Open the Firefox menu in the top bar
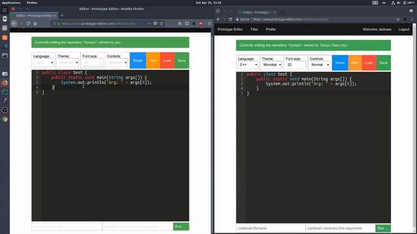417x234 pixels. (32, 3)
